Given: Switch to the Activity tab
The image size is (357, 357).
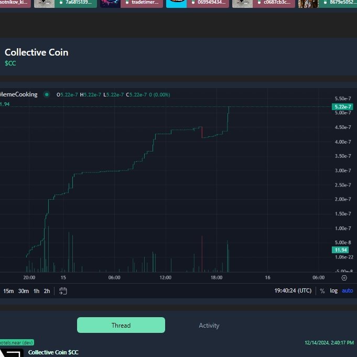Looking at the screenshot, I should click(209, 326).
